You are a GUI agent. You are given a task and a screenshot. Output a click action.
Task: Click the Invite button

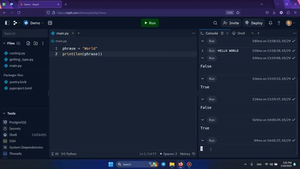click(x=231, y=23)
